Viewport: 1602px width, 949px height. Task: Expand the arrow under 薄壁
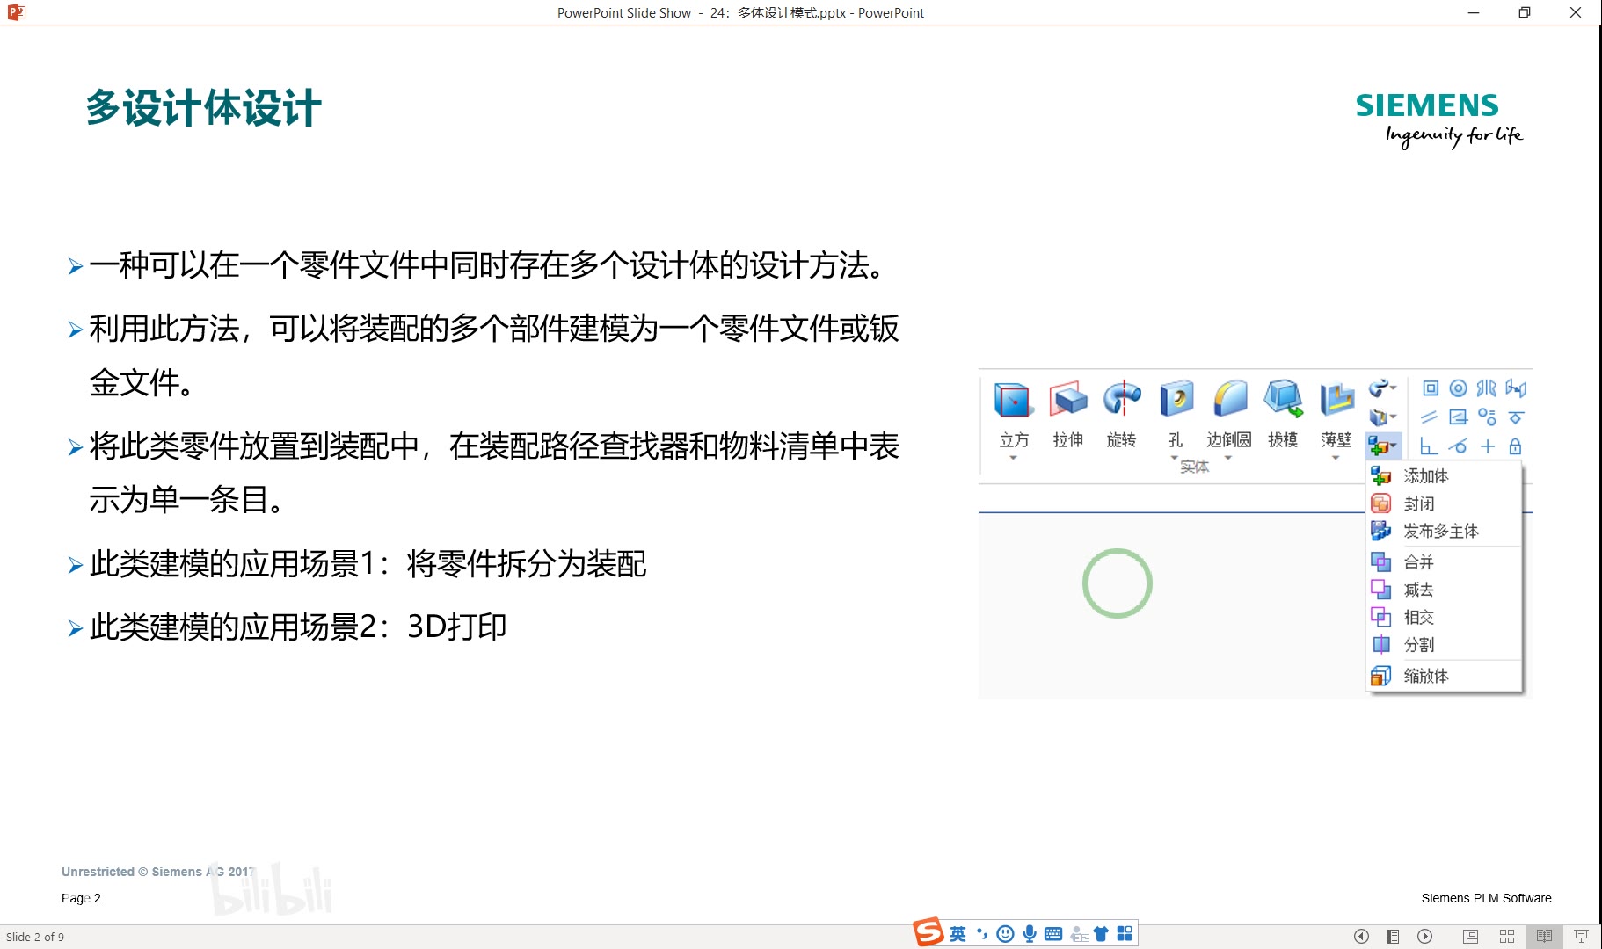(1336, 458)
